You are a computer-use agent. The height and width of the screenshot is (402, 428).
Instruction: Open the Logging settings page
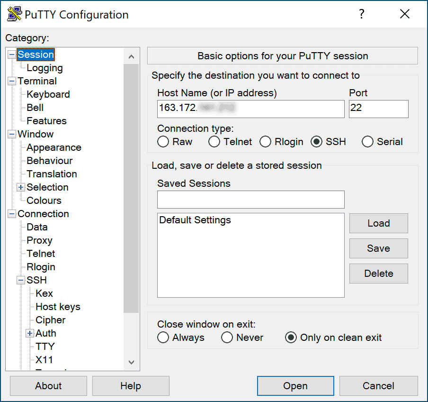(x=45, y=68)
